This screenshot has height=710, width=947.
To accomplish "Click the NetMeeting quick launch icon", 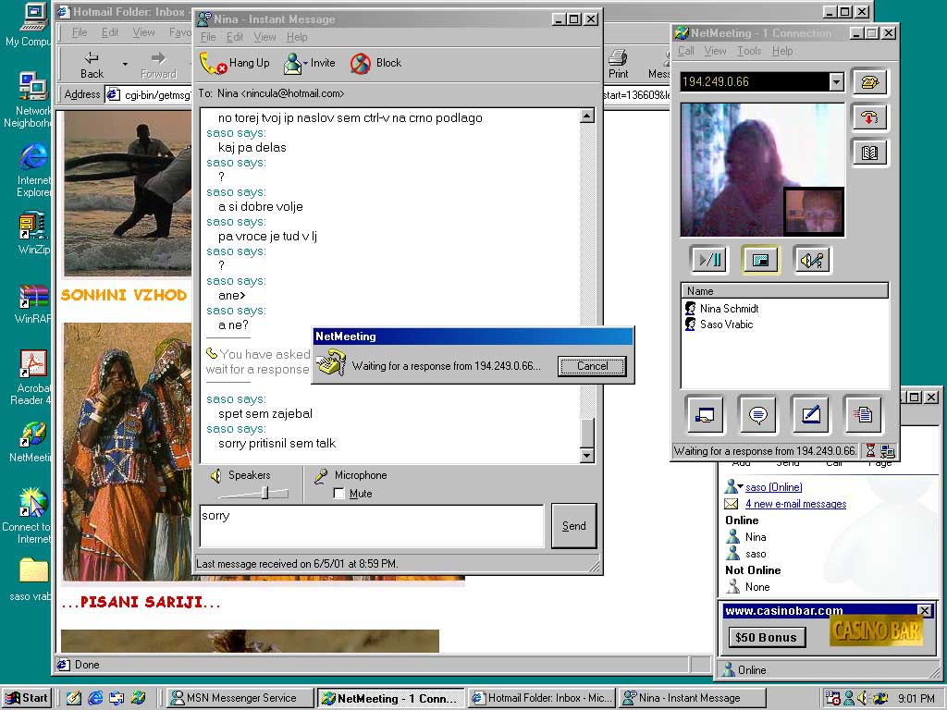I will coord(139,698).
